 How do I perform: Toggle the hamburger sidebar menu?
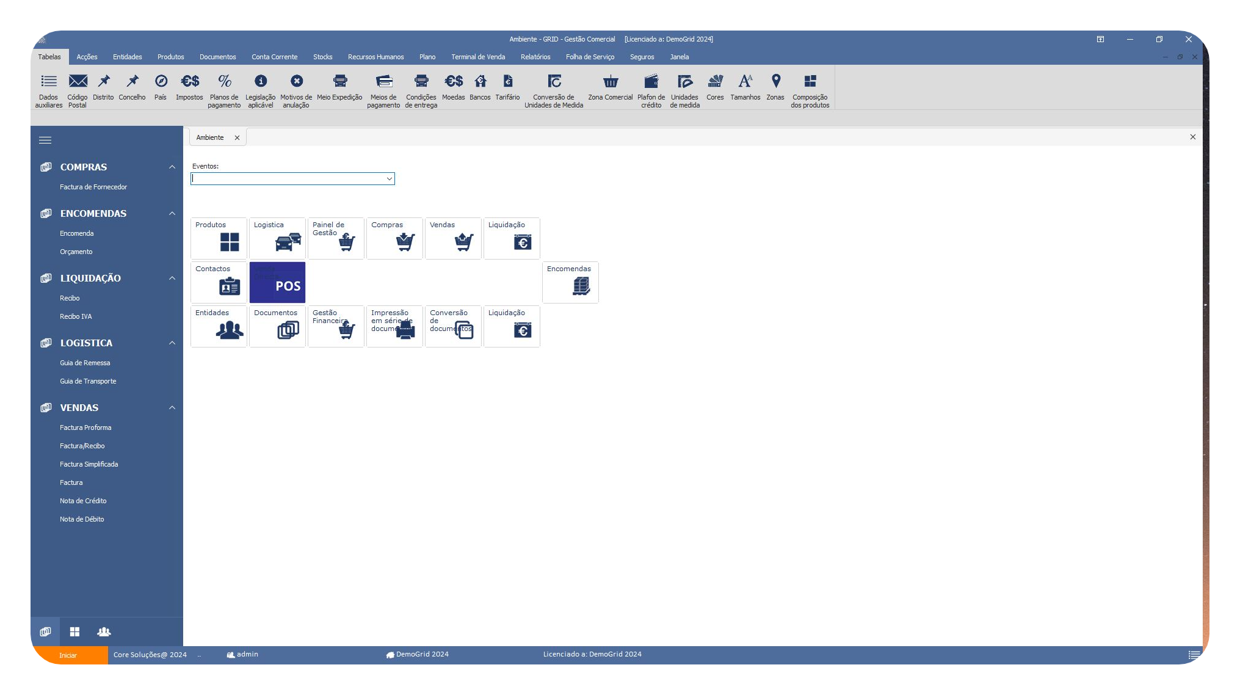coord(45,140)
